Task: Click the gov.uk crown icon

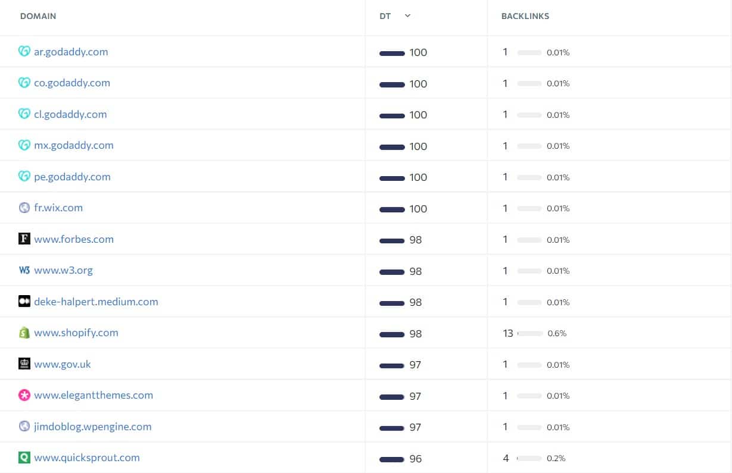Action: point(24,364)
